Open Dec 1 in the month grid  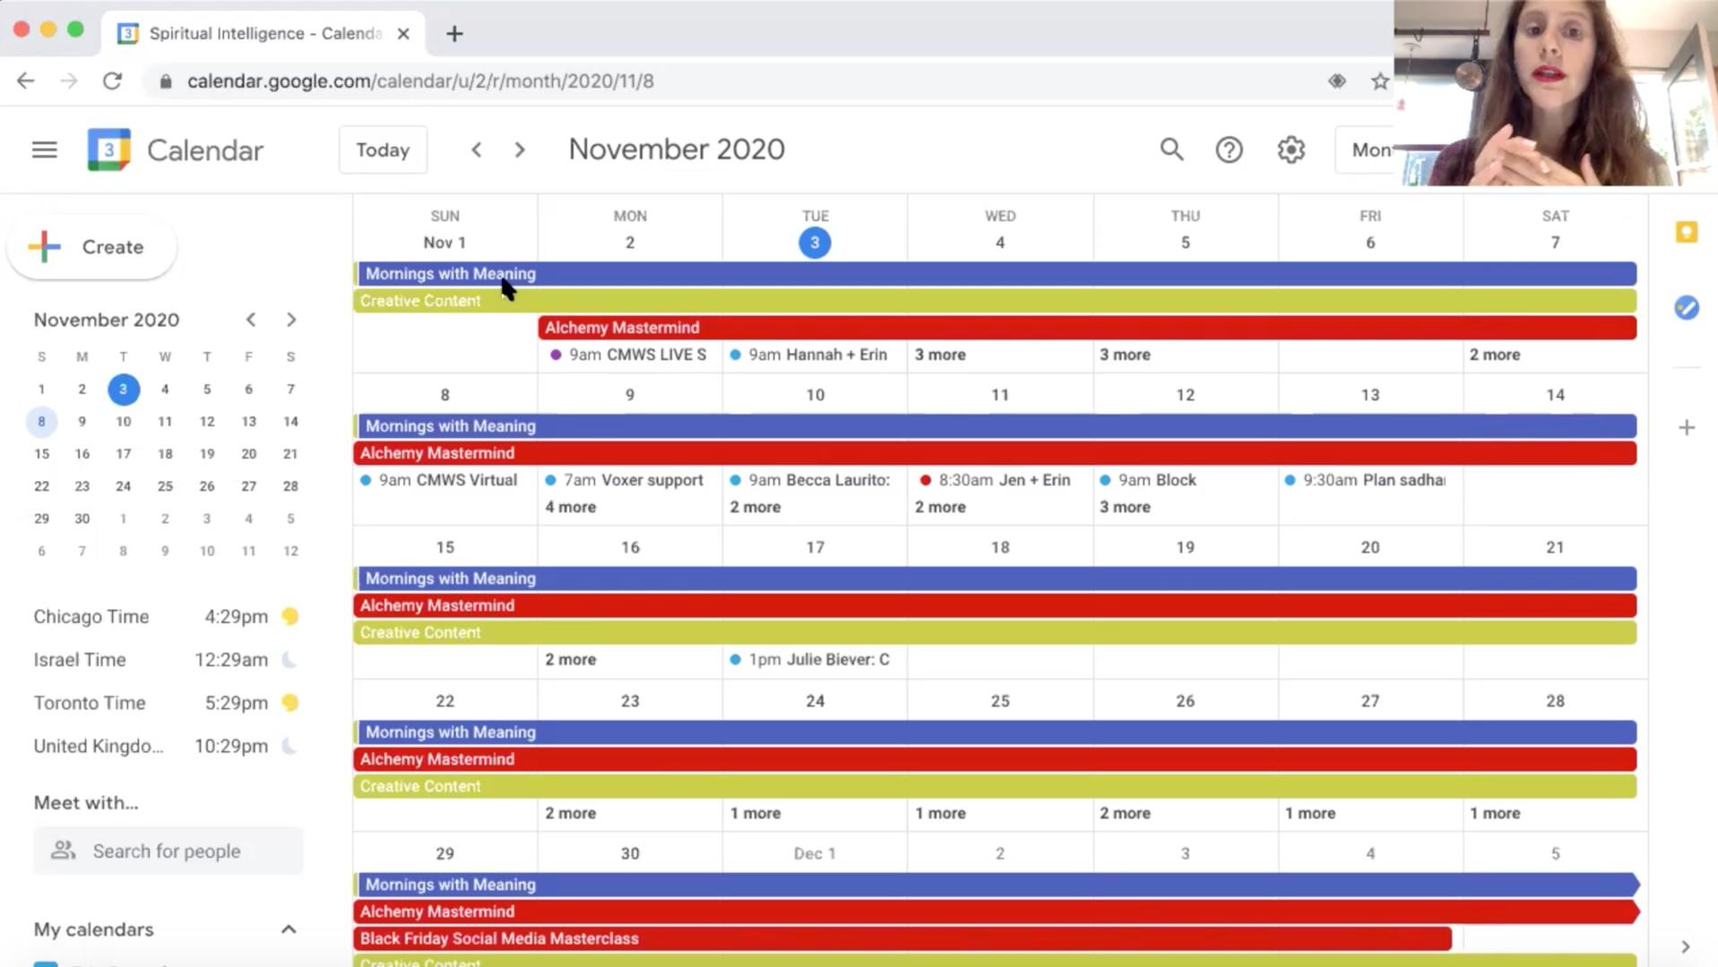pyautogui.click(x=815, y=853)
